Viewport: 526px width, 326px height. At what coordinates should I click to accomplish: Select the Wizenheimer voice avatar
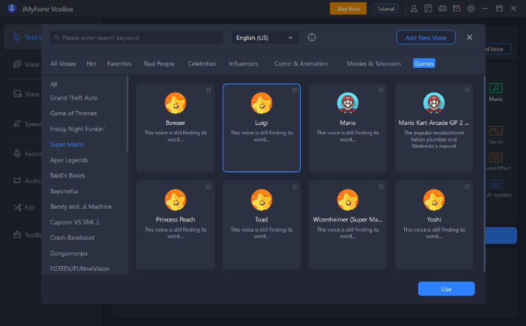[348, 200]
